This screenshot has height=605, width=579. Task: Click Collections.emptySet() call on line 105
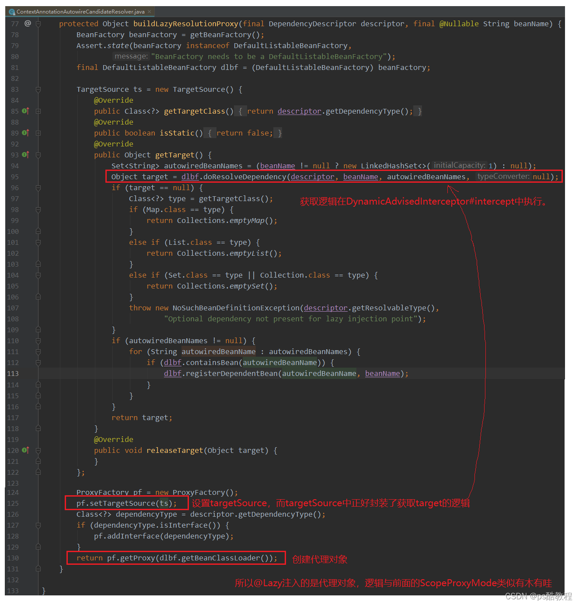click(225, 286)
